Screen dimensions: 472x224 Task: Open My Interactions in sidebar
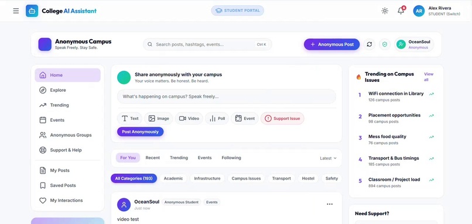pyautogui.click(x=68, y=200)
